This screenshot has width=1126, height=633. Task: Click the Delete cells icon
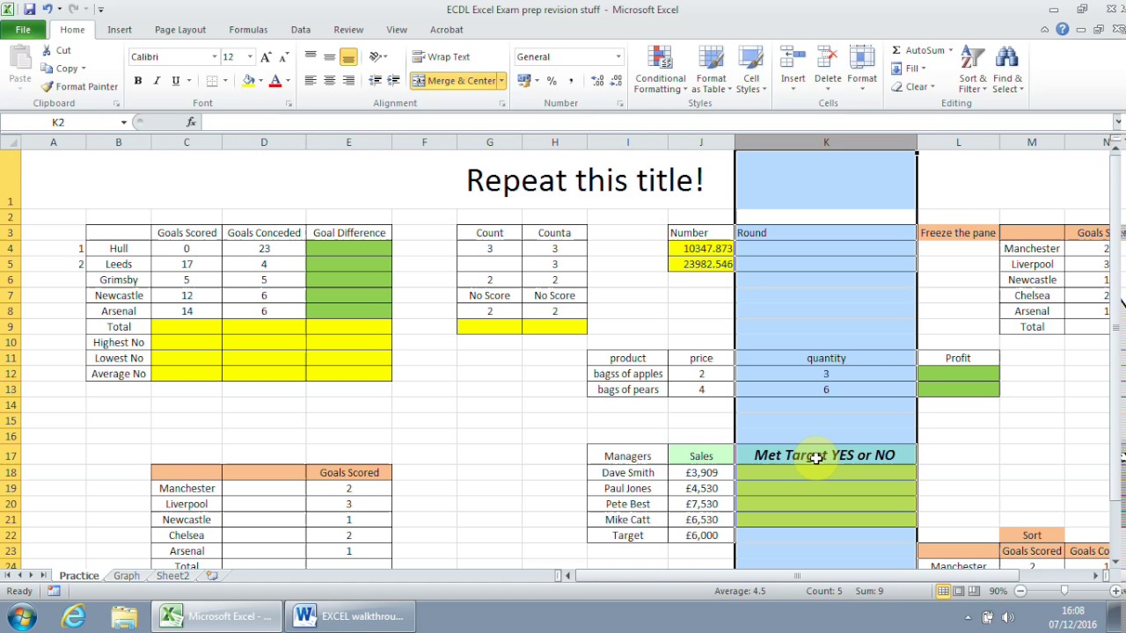[828, 58]
